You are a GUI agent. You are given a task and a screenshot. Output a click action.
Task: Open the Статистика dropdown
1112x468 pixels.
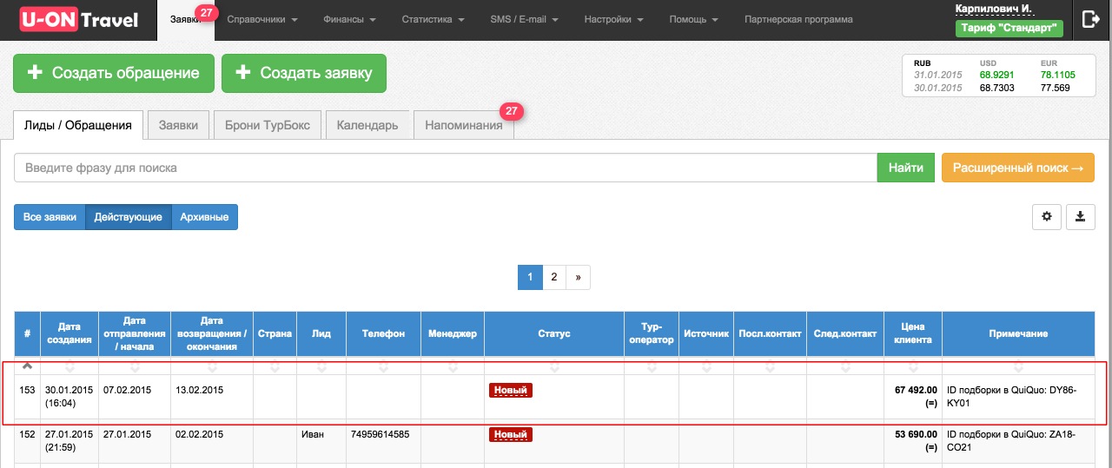pos(432,19)
